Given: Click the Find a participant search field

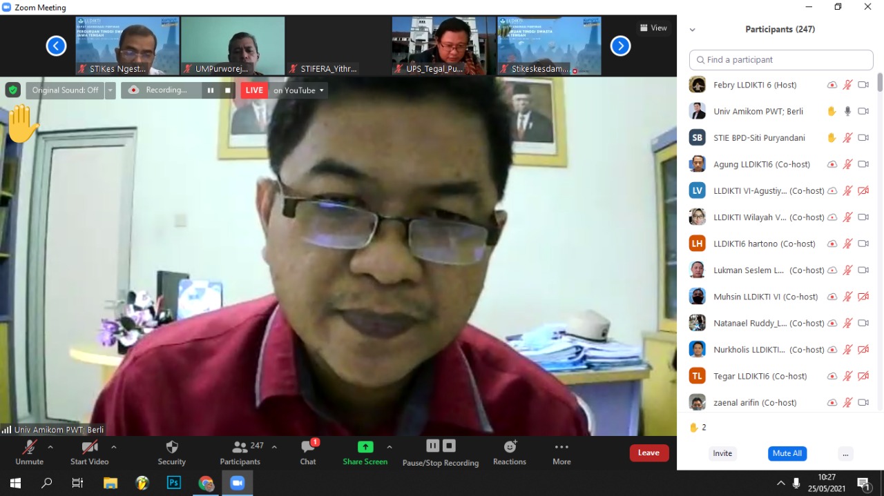Looking at the screenshot, I should [781, 60].
